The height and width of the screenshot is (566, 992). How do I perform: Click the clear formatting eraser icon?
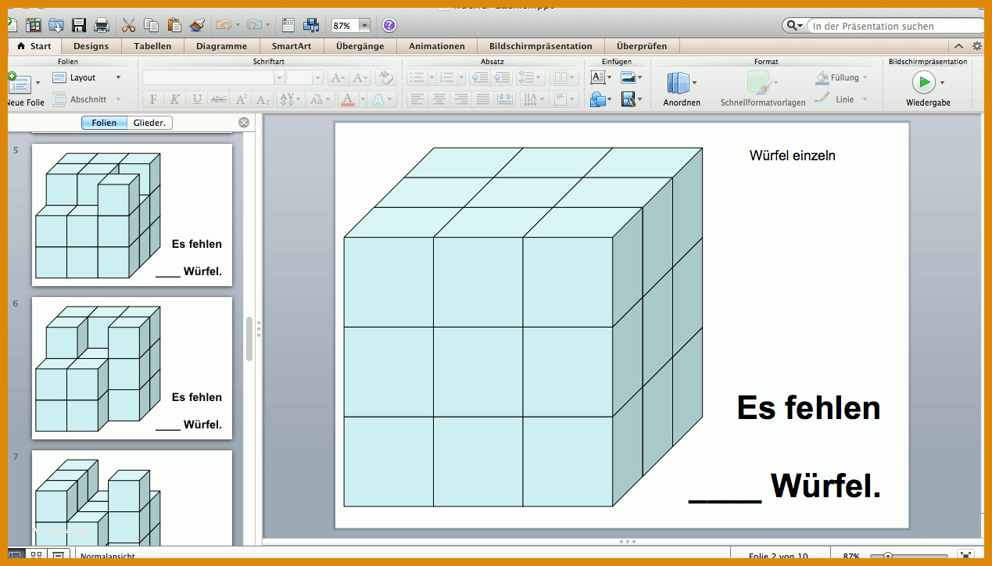pyautogui.click(x=385, y=77)
